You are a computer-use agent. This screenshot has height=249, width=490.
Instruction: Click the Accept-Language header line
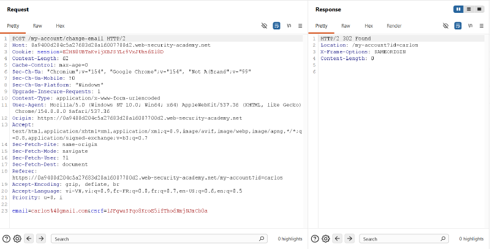[x=127, y=191]
